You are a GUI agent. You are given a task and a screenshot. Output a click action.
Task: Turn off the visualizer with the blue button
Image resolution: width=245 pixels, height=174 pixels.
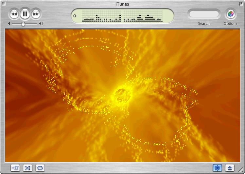(x=217, y=168)
